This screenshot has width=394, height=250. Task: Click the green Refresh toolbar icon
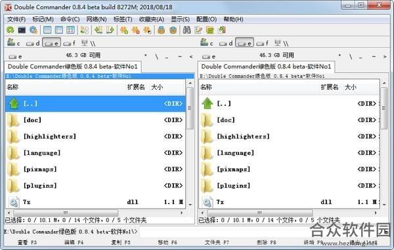point(11,30)
